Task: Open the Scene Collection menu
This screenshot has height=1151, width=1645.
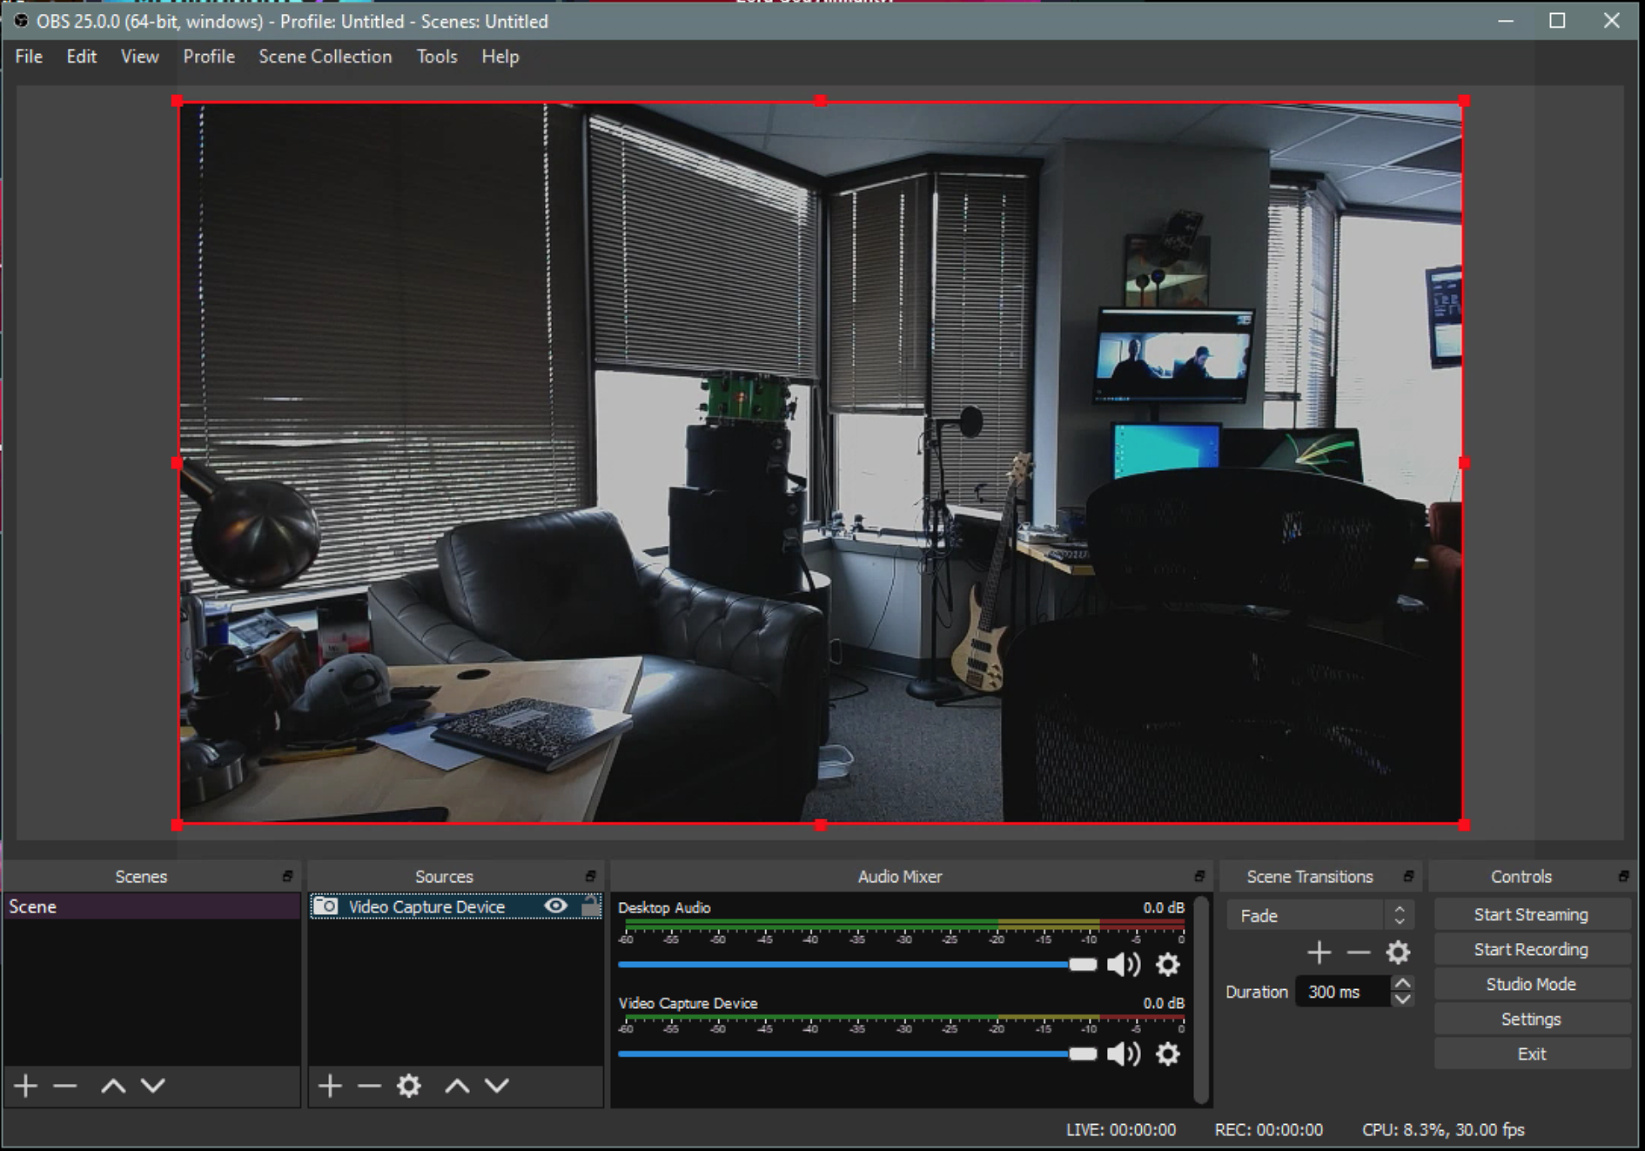Action: tap(325, 57)
